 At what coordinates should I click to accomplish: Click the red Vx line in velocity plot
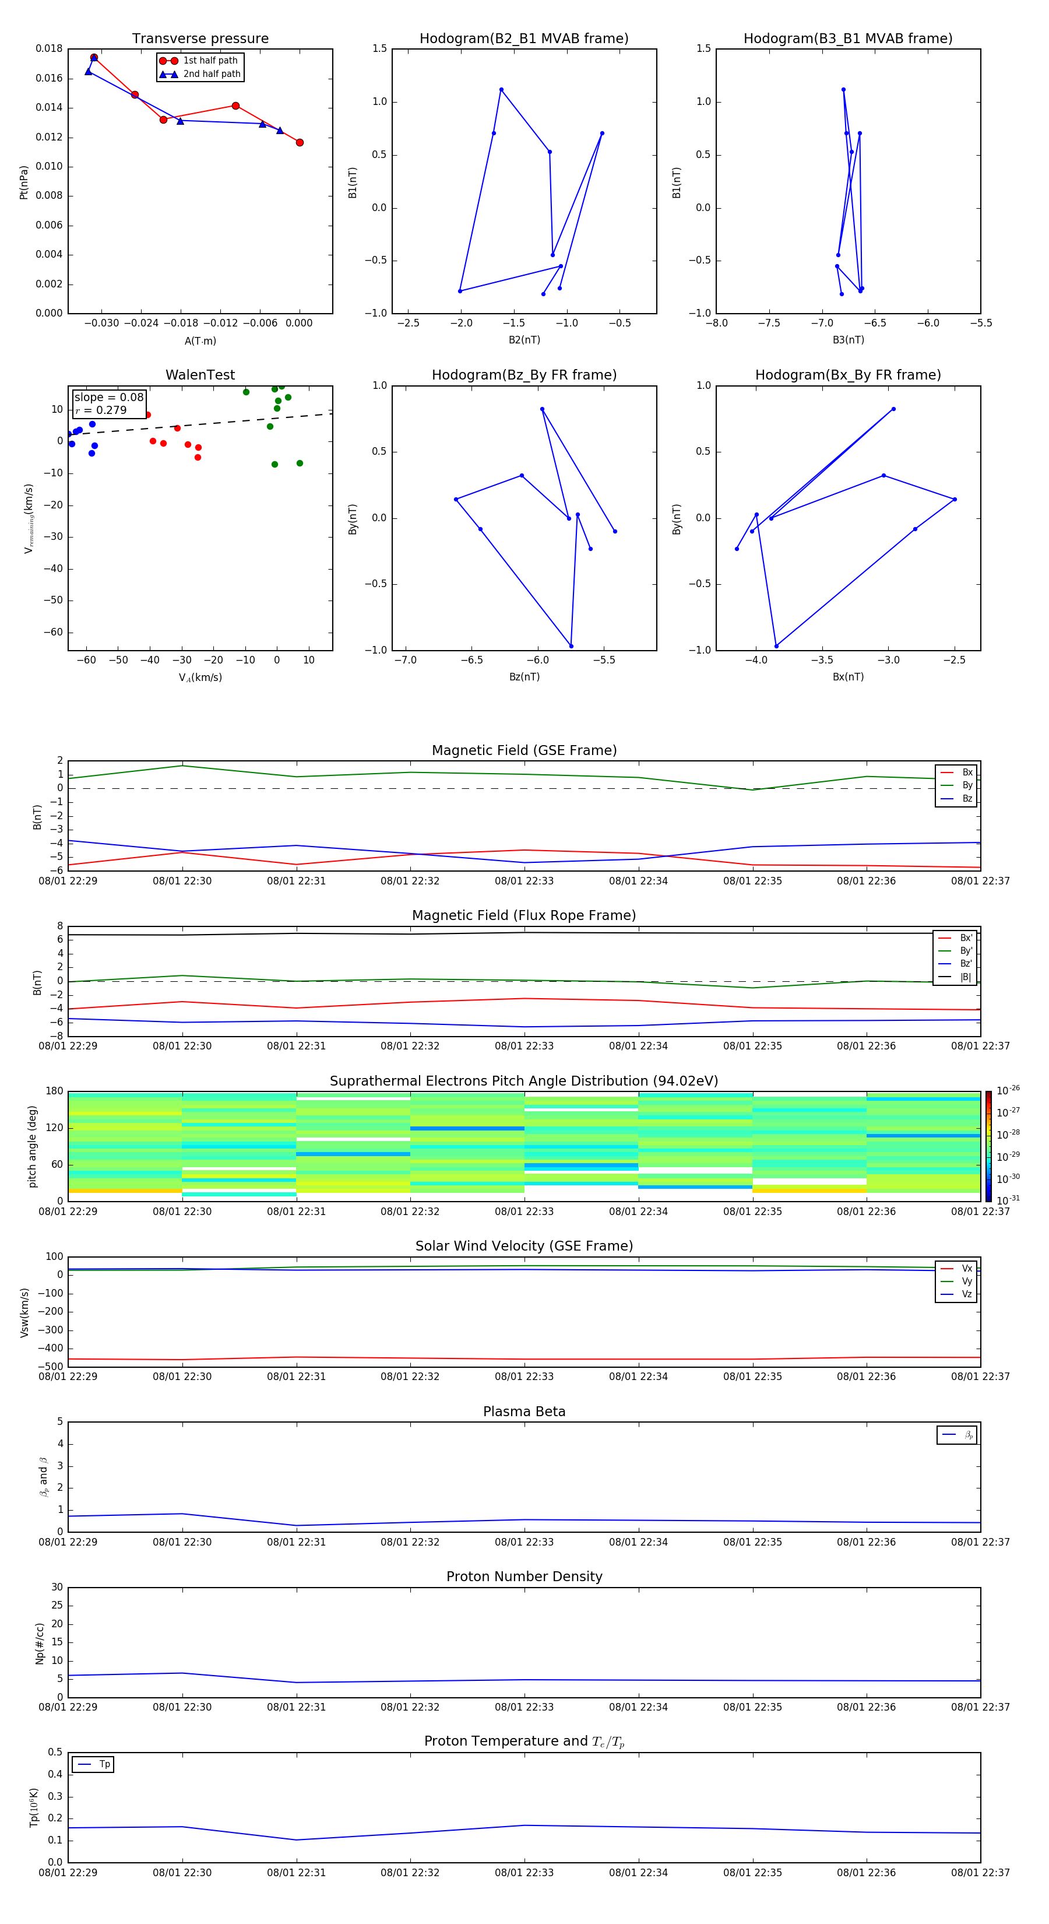(x=524, y=1358)
